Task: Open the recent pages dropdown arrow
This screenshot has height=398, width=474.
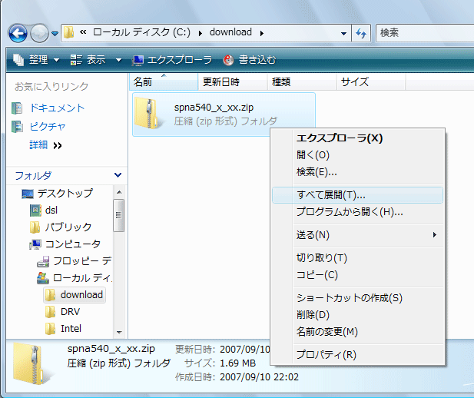Action: click(55, 33)
